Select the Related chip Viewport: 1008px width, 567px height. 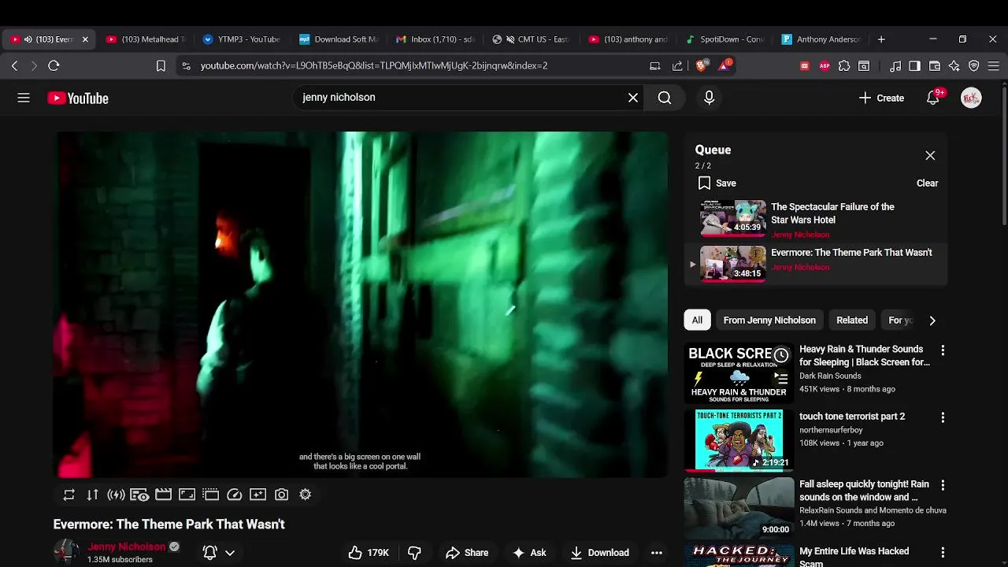852,321
